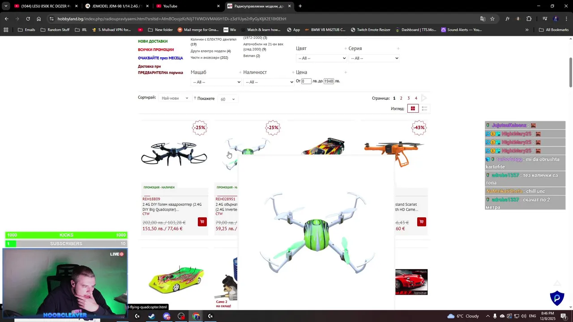Click the blue shield privacy badge
573x322 pixels.
tap(557, 298)
